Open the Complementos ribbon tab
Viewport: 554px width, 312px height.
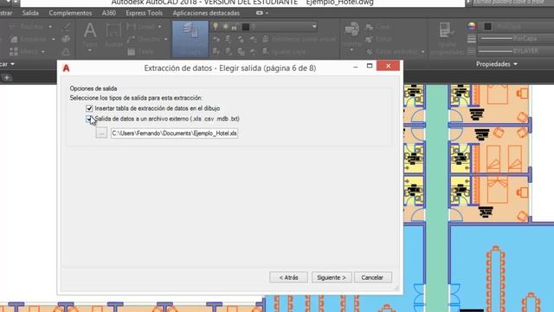click(x=70, y=13)
